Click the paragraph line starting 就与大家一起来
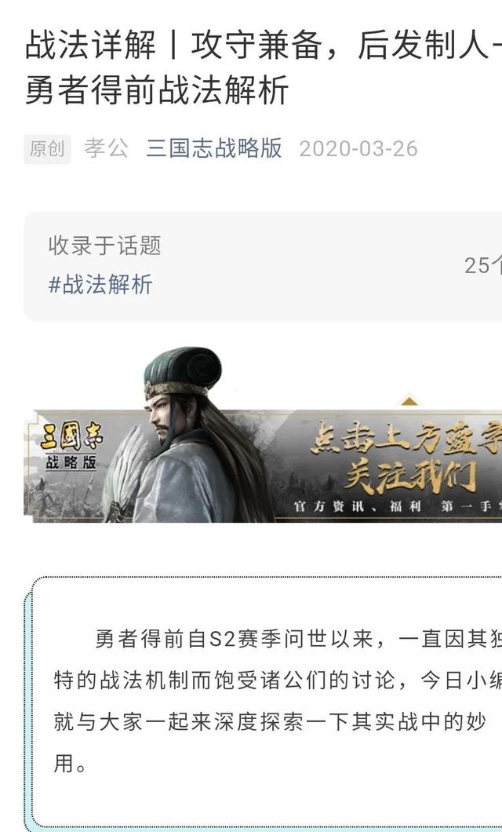This screenshot has height=832, width=502. click(x=270, y=721)
